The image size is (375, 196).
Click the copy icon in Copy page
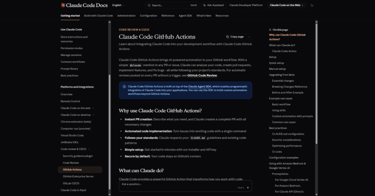point(228,37)
